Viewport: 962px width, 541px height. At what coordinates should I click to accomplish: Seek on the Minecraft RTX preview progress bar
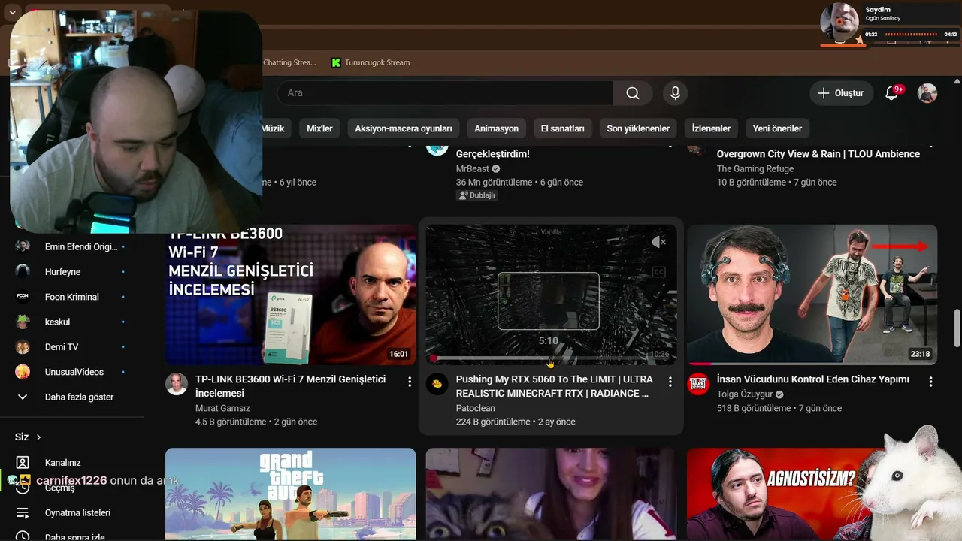552,358
